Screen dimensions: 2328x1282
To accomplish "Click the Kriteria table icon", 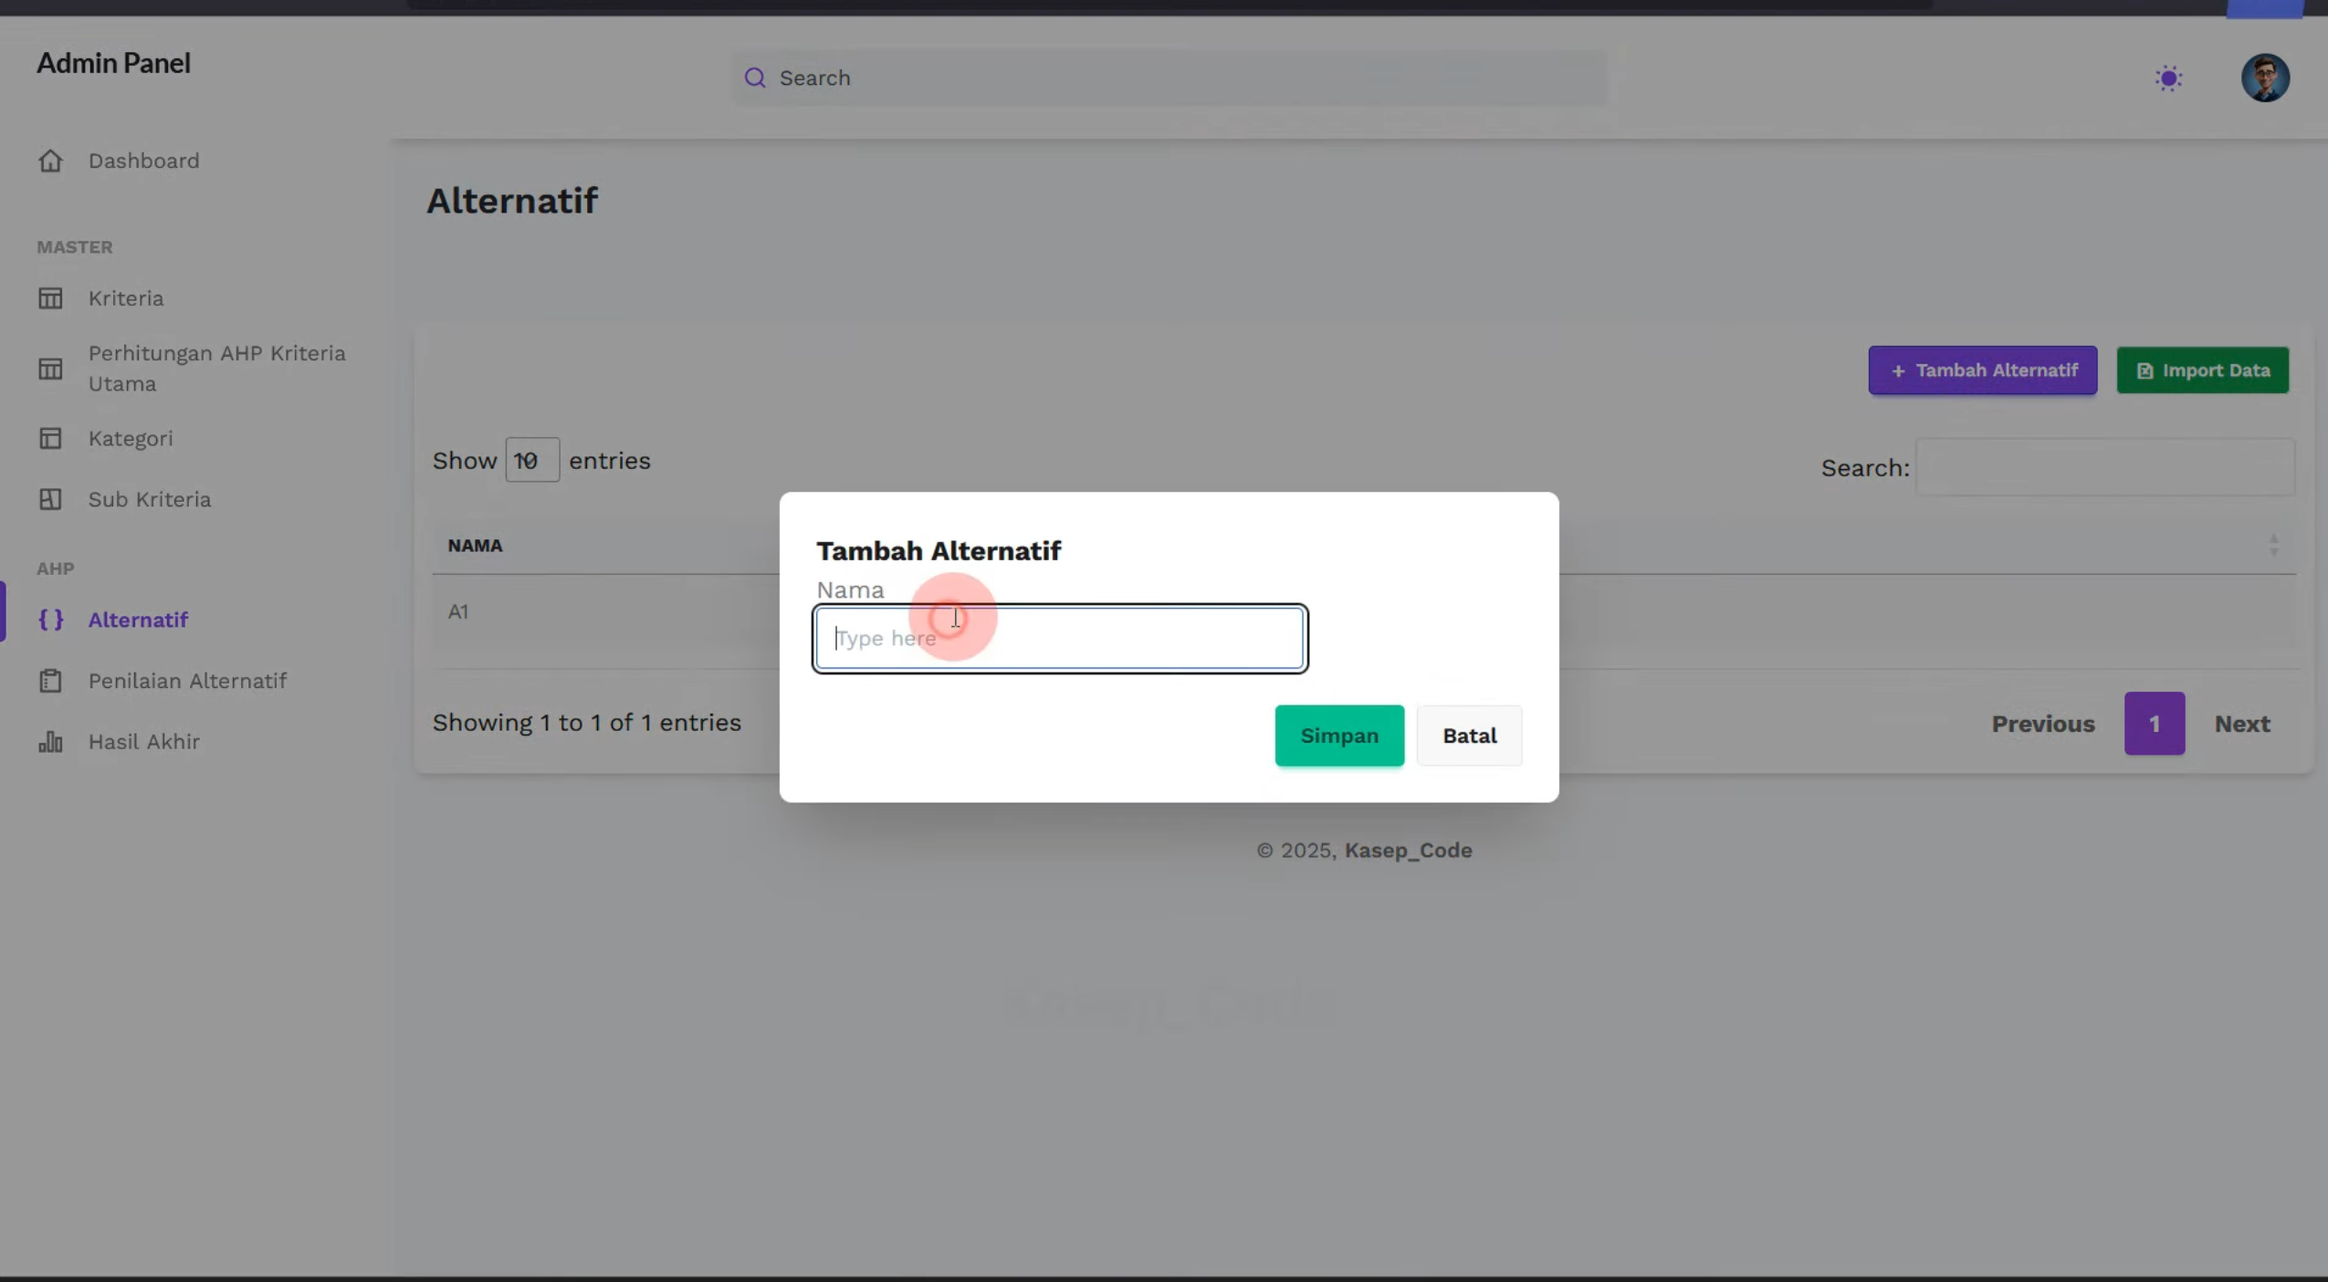I will click(50, 298).
